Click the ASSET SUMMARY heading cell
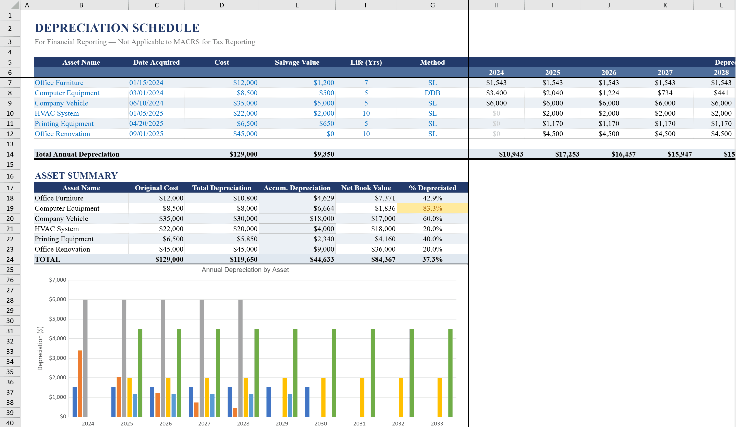736x427 pixels. 76,176
